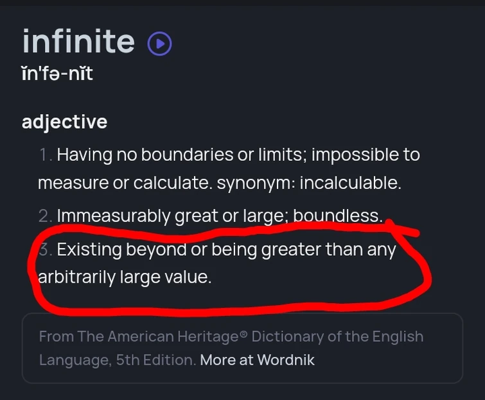Click definition number 2 marker
The width and height of the screenshot is (485, 400).
click(44, 217)
